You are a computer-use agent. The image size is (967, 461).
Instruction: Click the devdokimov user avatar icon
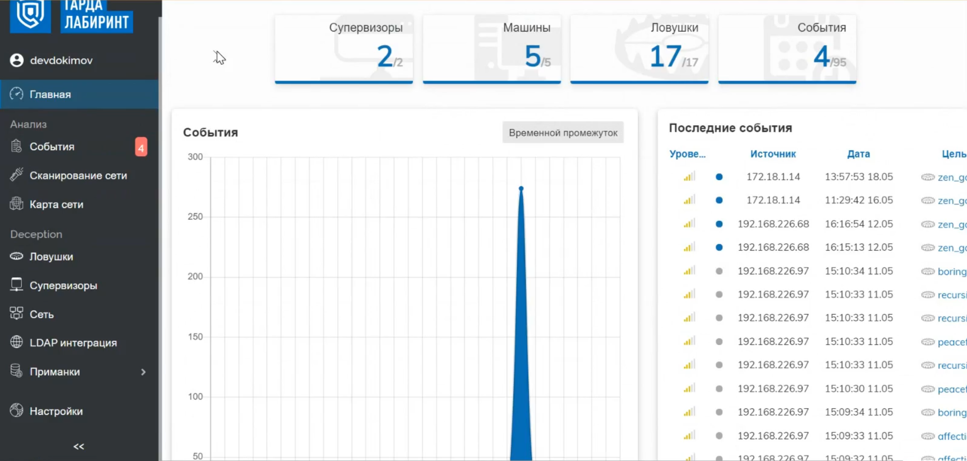click(x=17, y=60)
